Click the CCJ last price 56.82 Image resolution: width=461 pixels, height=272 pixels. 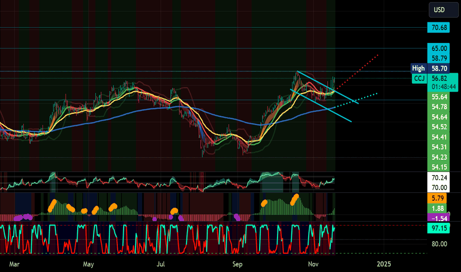(x=439, y=78)
